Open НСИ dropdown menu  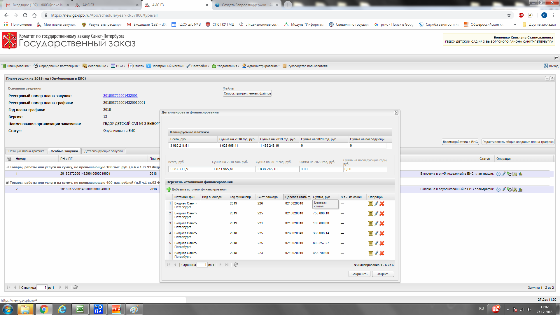click(118, 66)
